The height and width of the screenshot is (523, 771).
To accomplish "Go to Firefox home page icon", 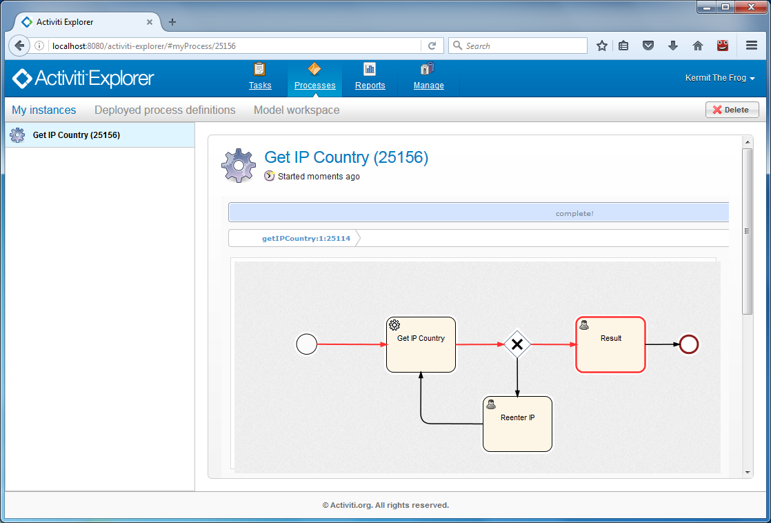I will click(698, 46).
